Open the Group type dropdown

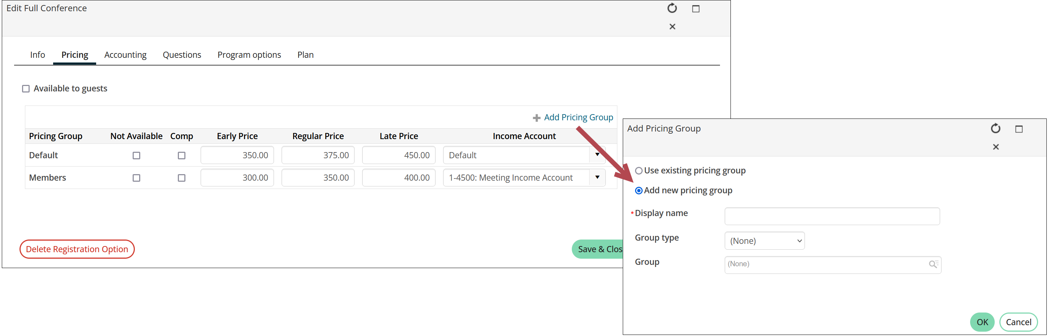[x=764, y=241]
